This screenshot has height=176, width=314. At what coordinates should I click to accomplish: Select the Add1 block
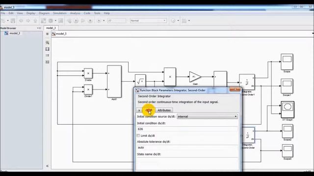(114, 82)
